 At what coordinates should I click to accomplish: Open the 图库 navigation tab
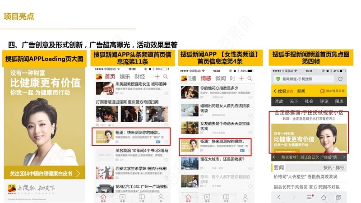click(x=339, y=101)
